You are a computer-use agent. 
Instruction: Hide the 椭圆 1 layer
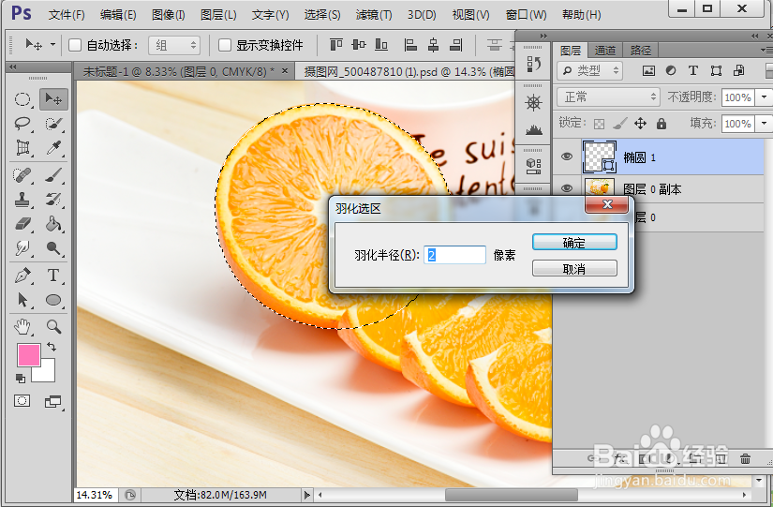(567, 157)
